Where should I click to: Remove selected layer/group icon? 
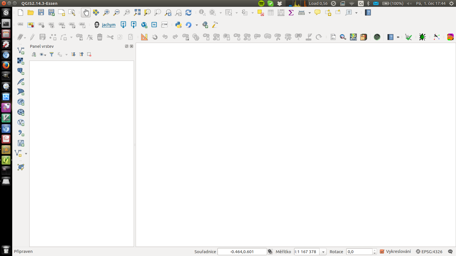(89, 54)
